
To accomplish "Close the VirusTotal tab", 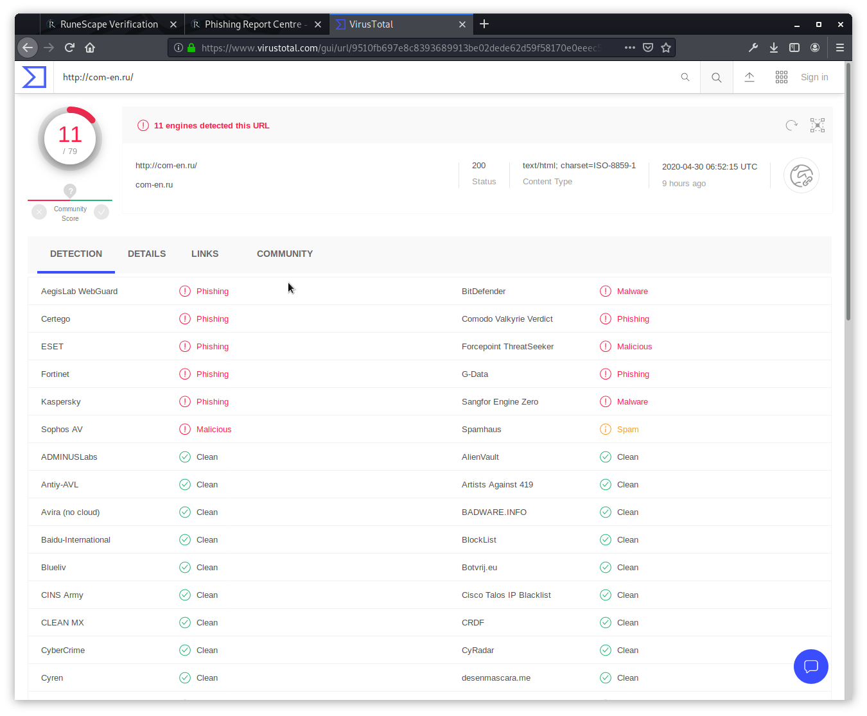I will click(x=462, y=24).
